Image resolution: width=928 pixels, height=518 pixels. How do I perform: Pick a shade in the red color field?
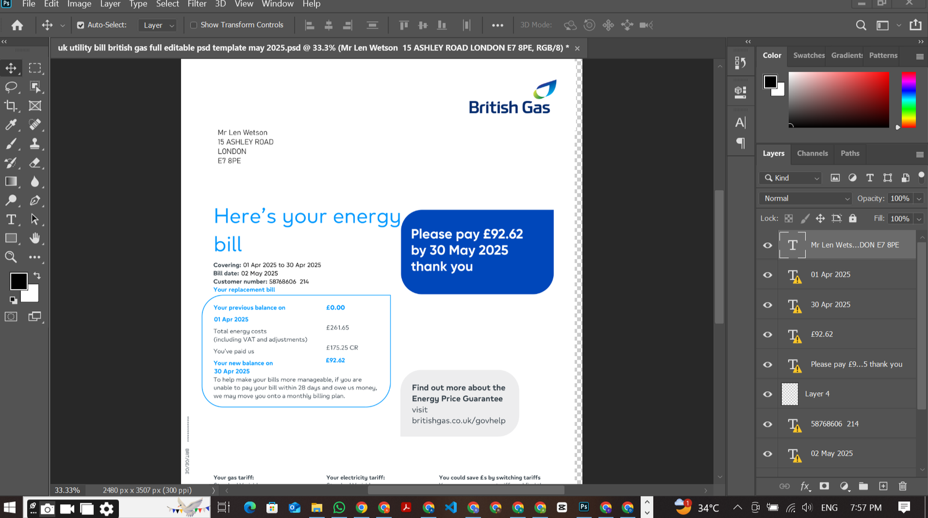(x=839, y=100)
